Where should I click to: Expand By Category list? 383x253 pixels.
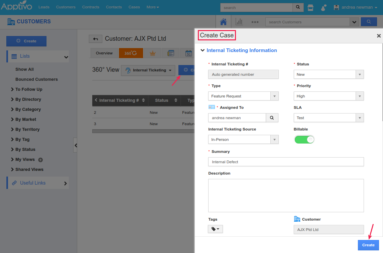point(12,109)
